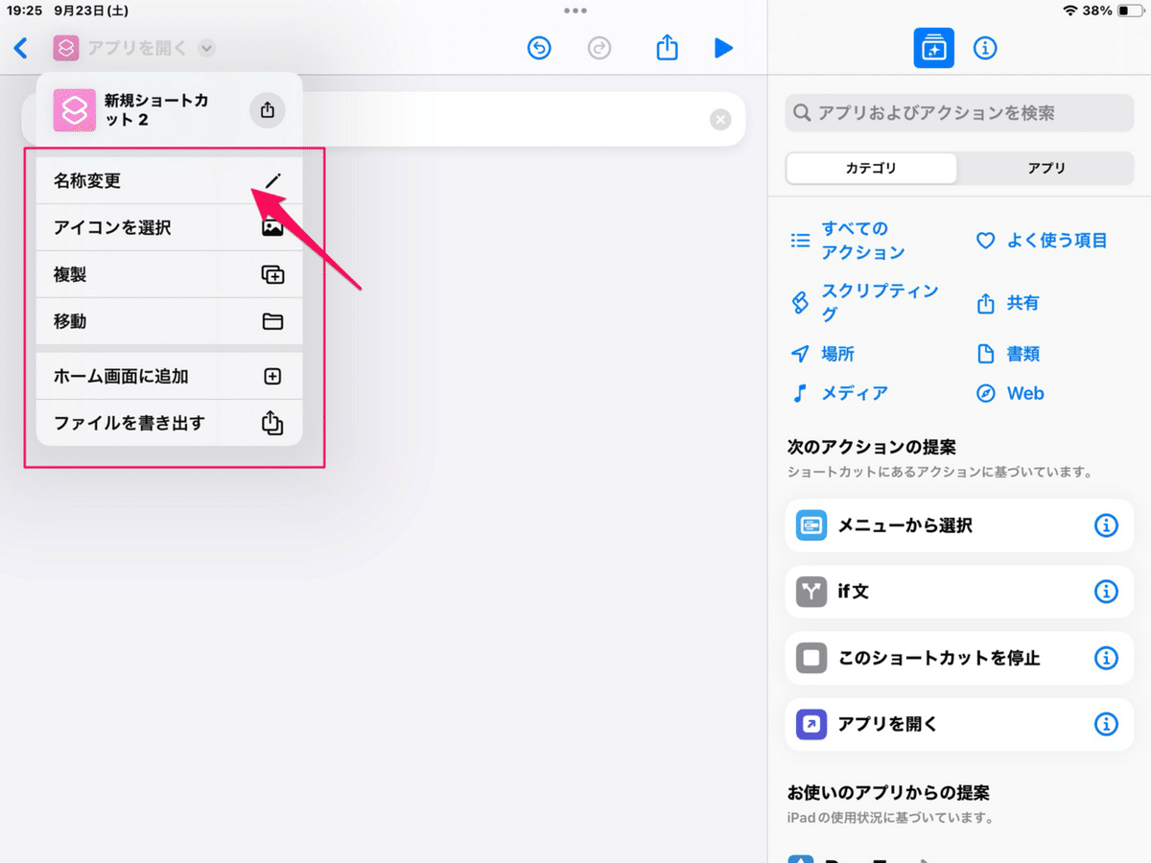The width and height of the screenshot is (1151, 863).
Task: Select 移動 to move shortcut
Action: click(169, 321)
